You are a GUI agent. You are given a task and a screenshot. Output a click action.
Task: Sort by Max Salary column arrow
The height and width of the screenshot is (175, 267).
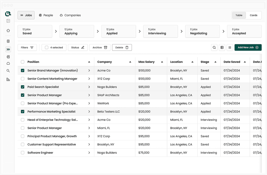pyautogui.click(x=162, y=62)
